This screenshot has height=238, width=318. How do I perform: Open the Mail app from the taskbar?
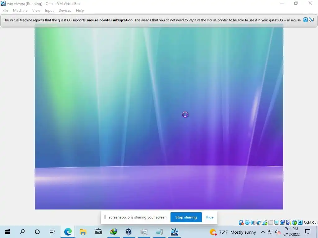click(98, 232)
